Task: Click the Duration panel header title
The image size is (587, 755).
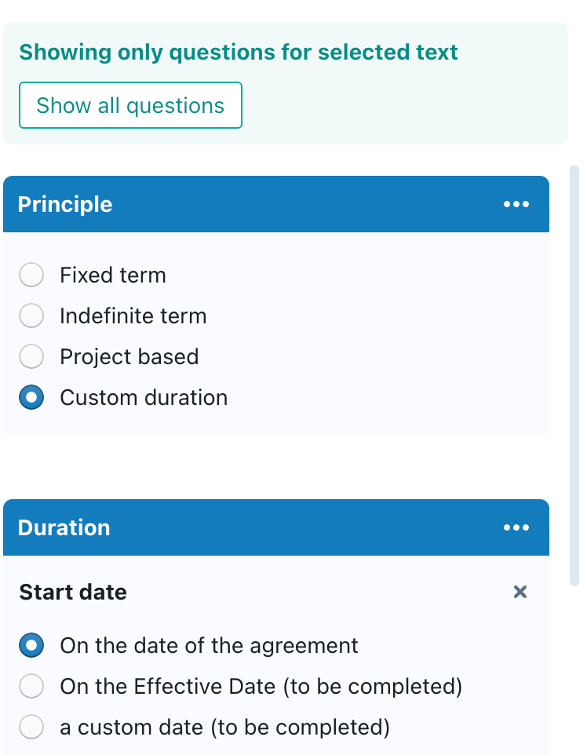Action: 64,528
